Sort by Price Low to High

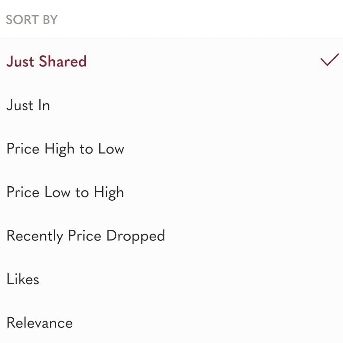click(x=171, y=192)
